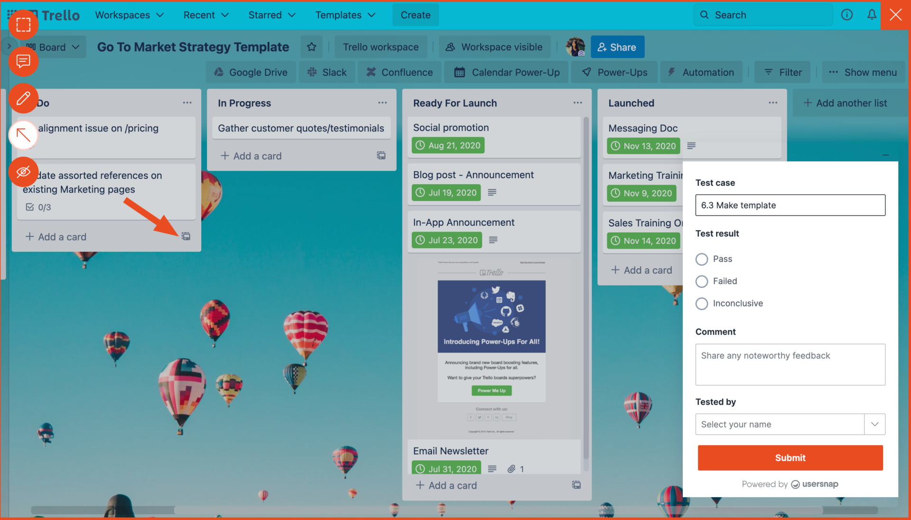The image size is (911, 520).
Task: Click the Share button
Action: pos(617,47)
